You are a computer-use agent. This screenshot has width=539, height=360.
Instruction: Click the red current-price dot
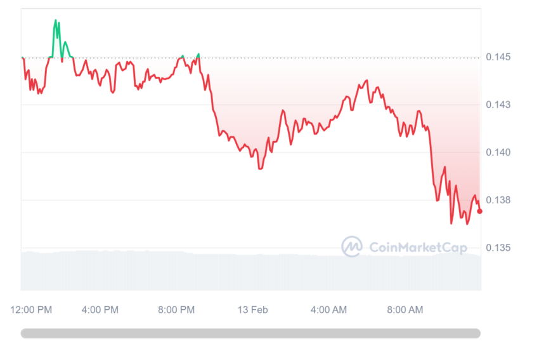coord(479,211)
